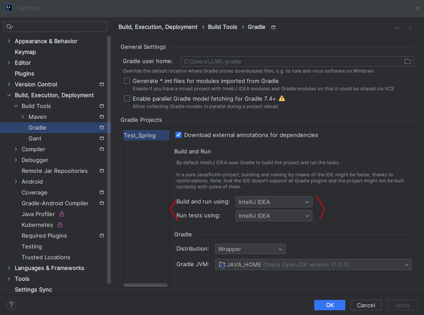Open Settings Sync page
Image resolution: width=424 pixels, height=315 pixels.
click(x=33, y=290)
